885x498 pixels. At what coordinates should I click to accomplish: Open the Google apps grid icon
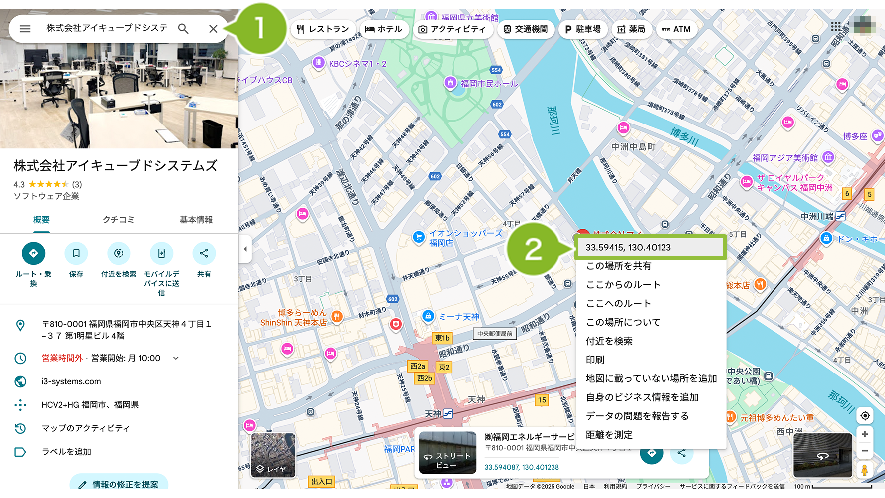pyautogui.click(x=836, y=26)
